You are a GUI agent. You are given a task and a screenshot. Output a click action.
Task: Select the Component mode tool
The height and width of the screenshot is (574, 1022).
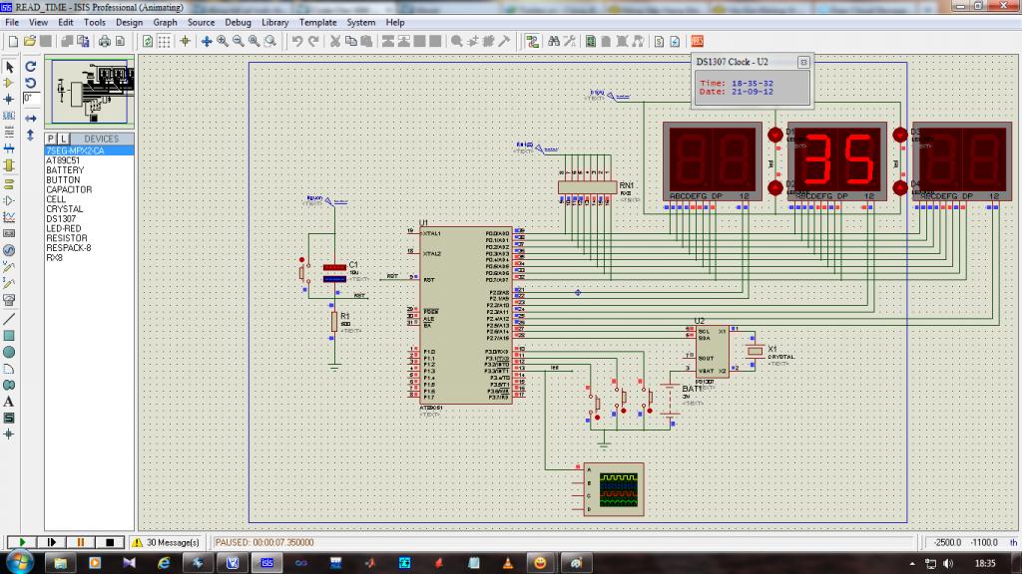pyautogui.click(x=9, y=84)
